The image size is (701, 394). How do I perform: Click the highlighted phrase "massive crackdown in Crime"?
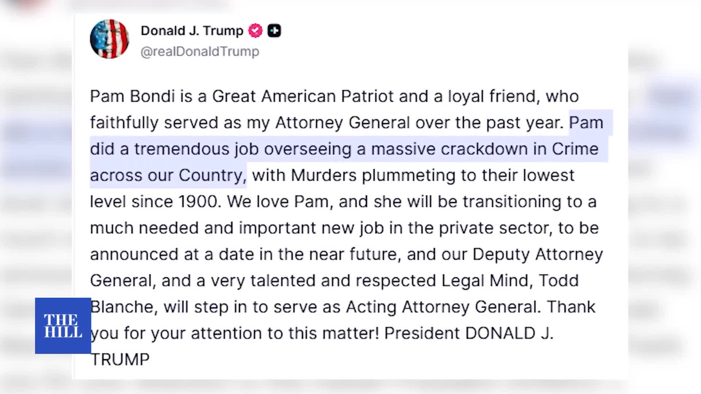click(x=484, y=149)
